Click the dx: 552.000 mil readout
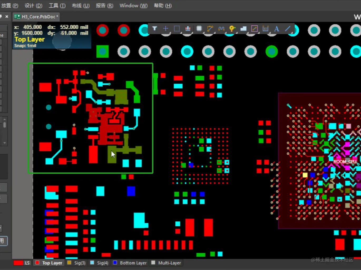 point(68,27)
